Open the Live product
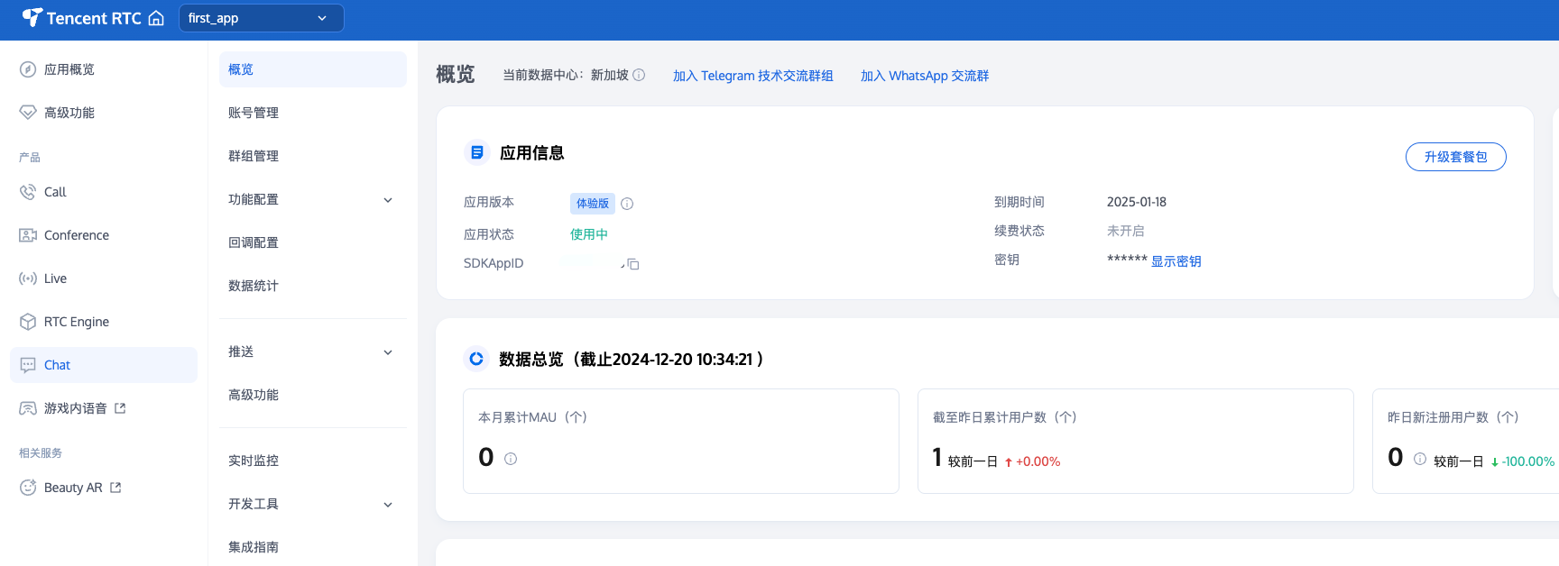This screenshot has height=566, width=1559. click(x=55, y=278)
